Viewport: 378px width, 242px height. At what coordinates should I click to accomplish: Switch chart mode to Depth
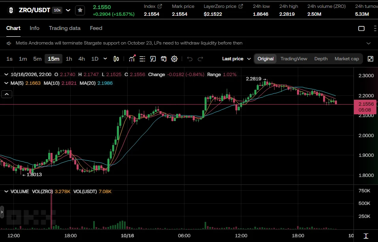pos(321,59)
